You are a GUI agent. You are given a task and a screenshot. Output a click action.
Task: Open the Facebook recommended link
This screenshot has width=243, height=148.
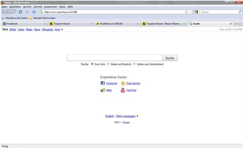point(112,83)
